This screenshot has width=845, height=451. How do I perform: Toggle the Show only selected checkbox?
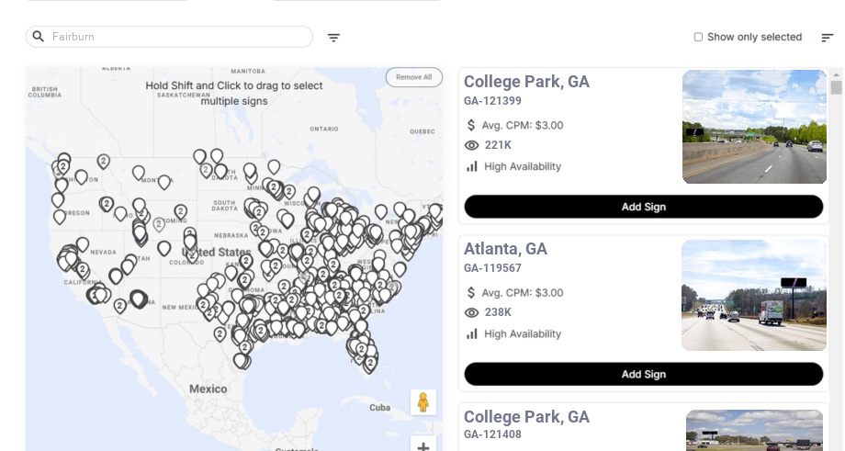698,38
